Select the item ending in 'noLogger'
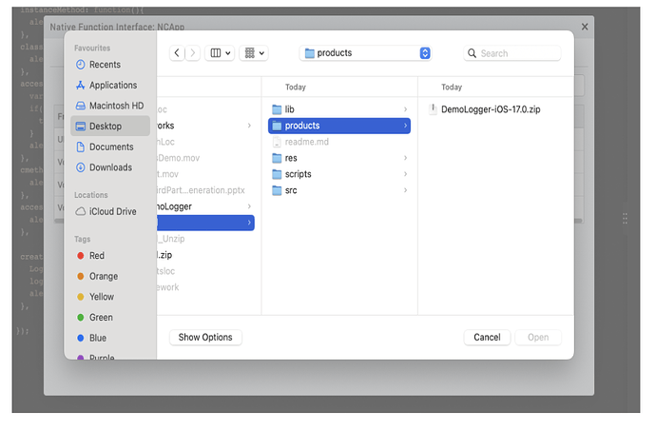Viewport: 656px width, 430px height. (x=205, y=206)
